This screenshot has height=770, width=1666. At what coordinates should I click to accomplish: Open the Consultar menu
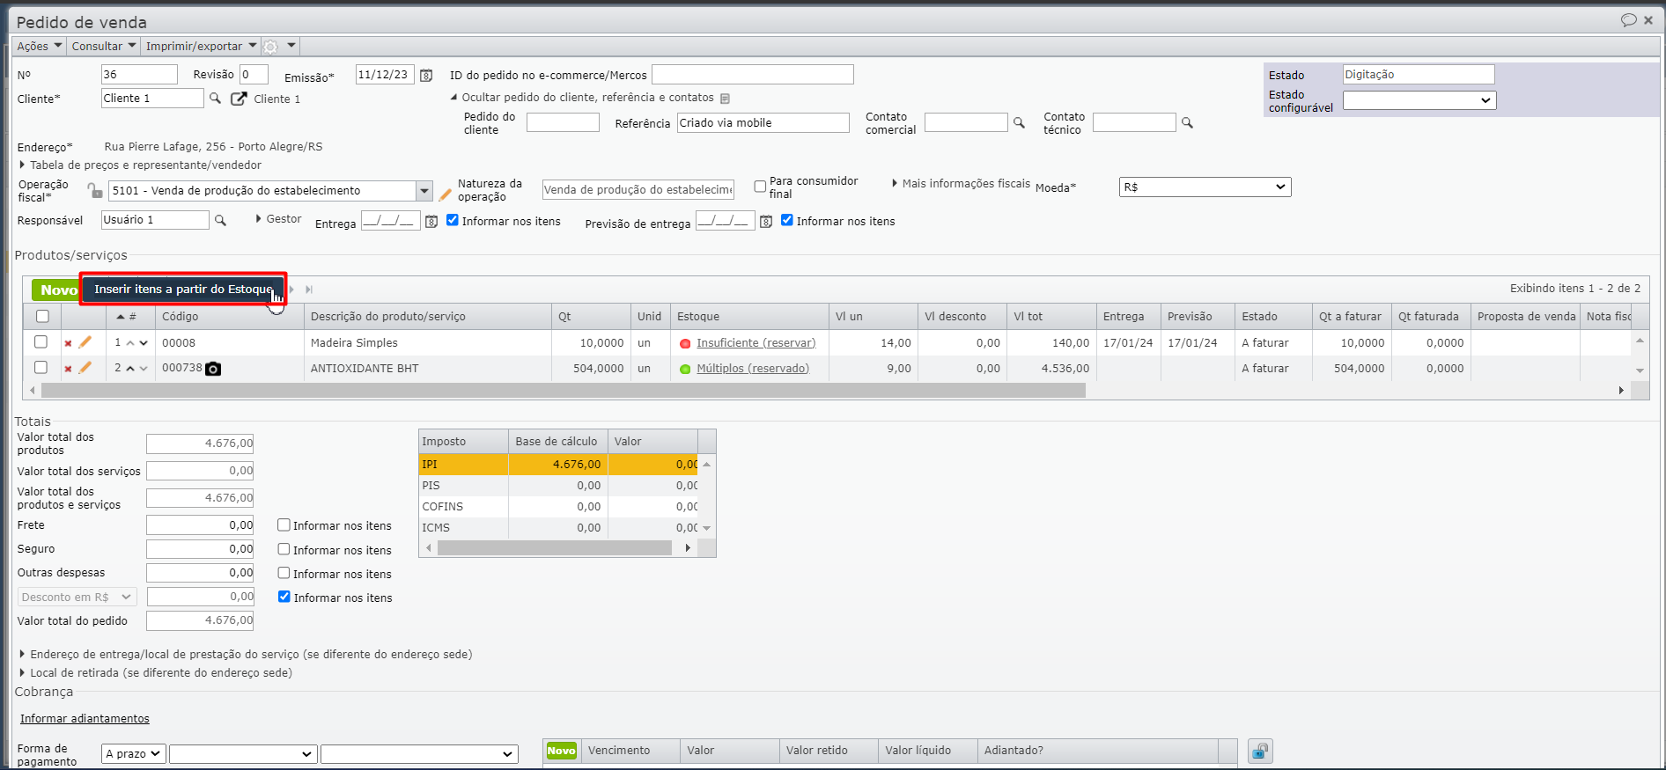(x=104, y=47)
